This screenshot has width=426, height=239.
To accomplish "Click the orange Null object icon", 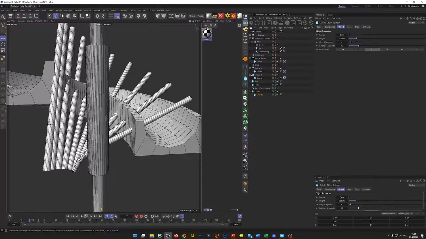I will pos(245,59).
